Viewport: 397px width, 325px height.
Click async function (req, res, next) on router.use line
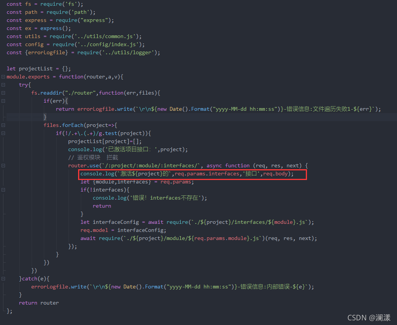tap(254, 165)
